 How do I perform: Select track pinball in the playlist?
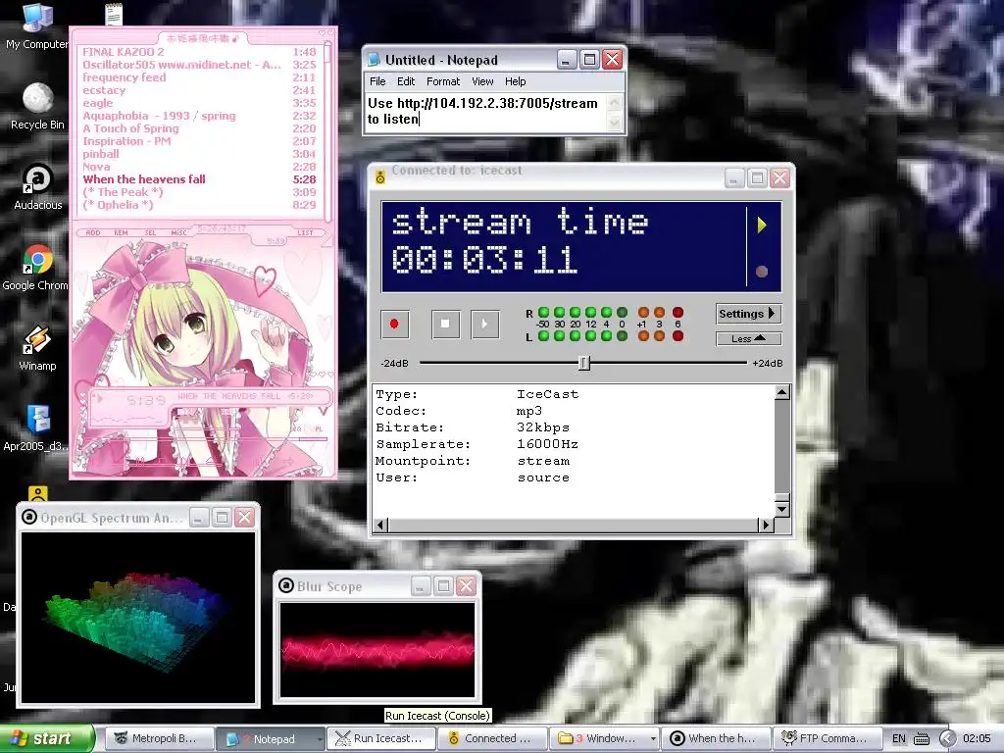pyautogui.click(x=199, y=154)
